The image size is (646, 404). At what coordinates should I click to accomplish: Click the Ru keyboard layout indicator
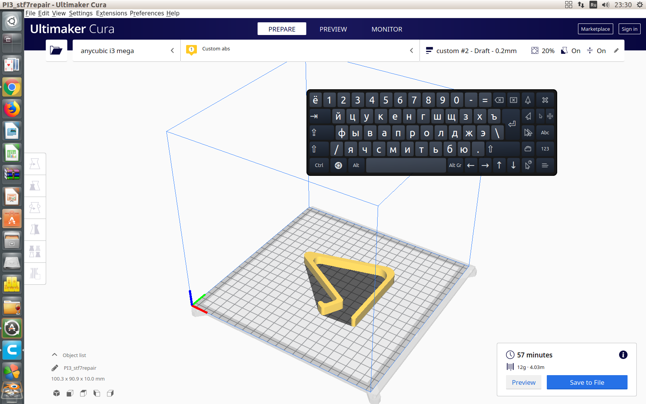click(x=593, y=5)
